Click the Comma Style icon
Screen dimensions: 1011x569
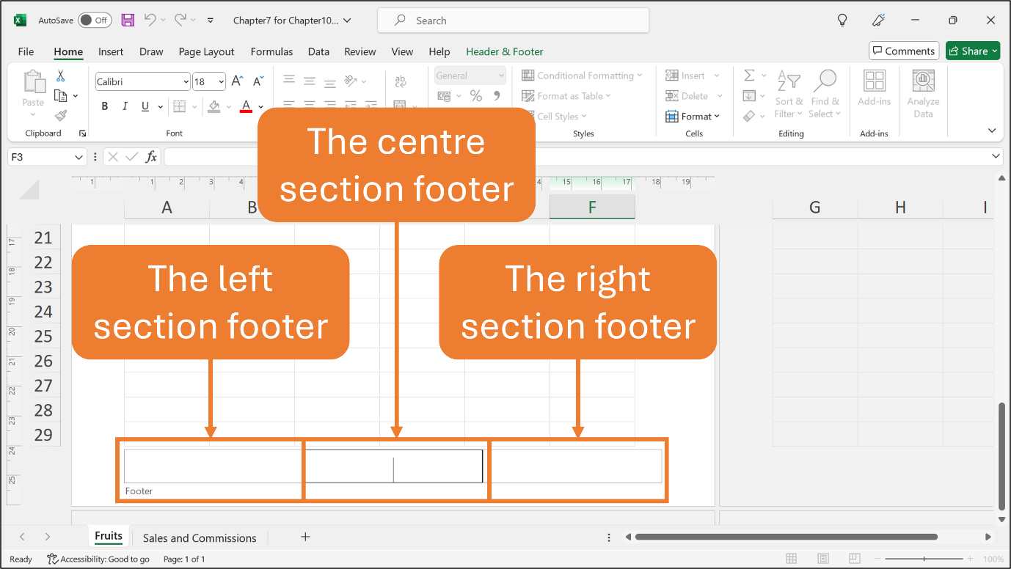tap(497, 96)
